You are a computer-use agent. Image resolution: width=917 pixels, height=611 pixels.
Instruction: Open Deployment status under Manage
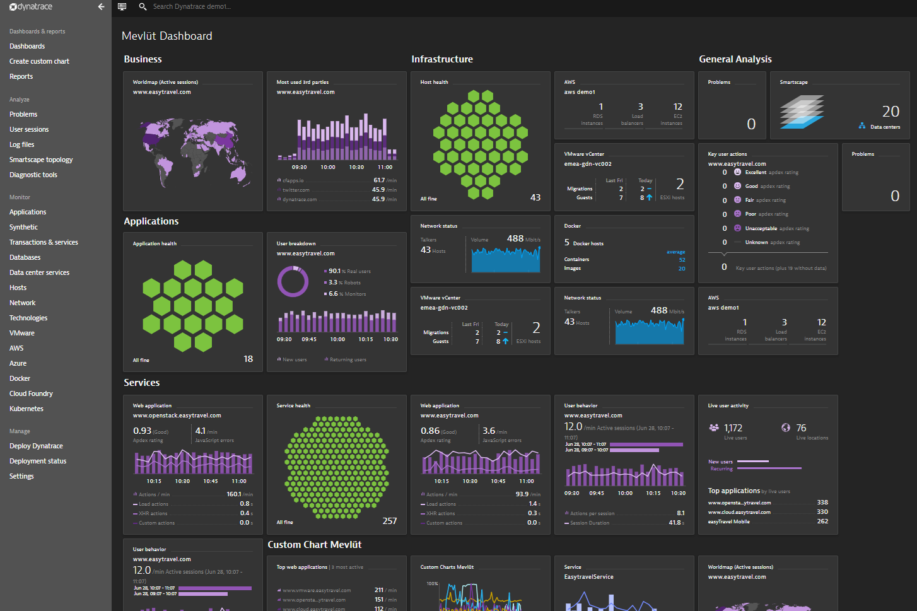pyautogui.click(x=38, y=462)
